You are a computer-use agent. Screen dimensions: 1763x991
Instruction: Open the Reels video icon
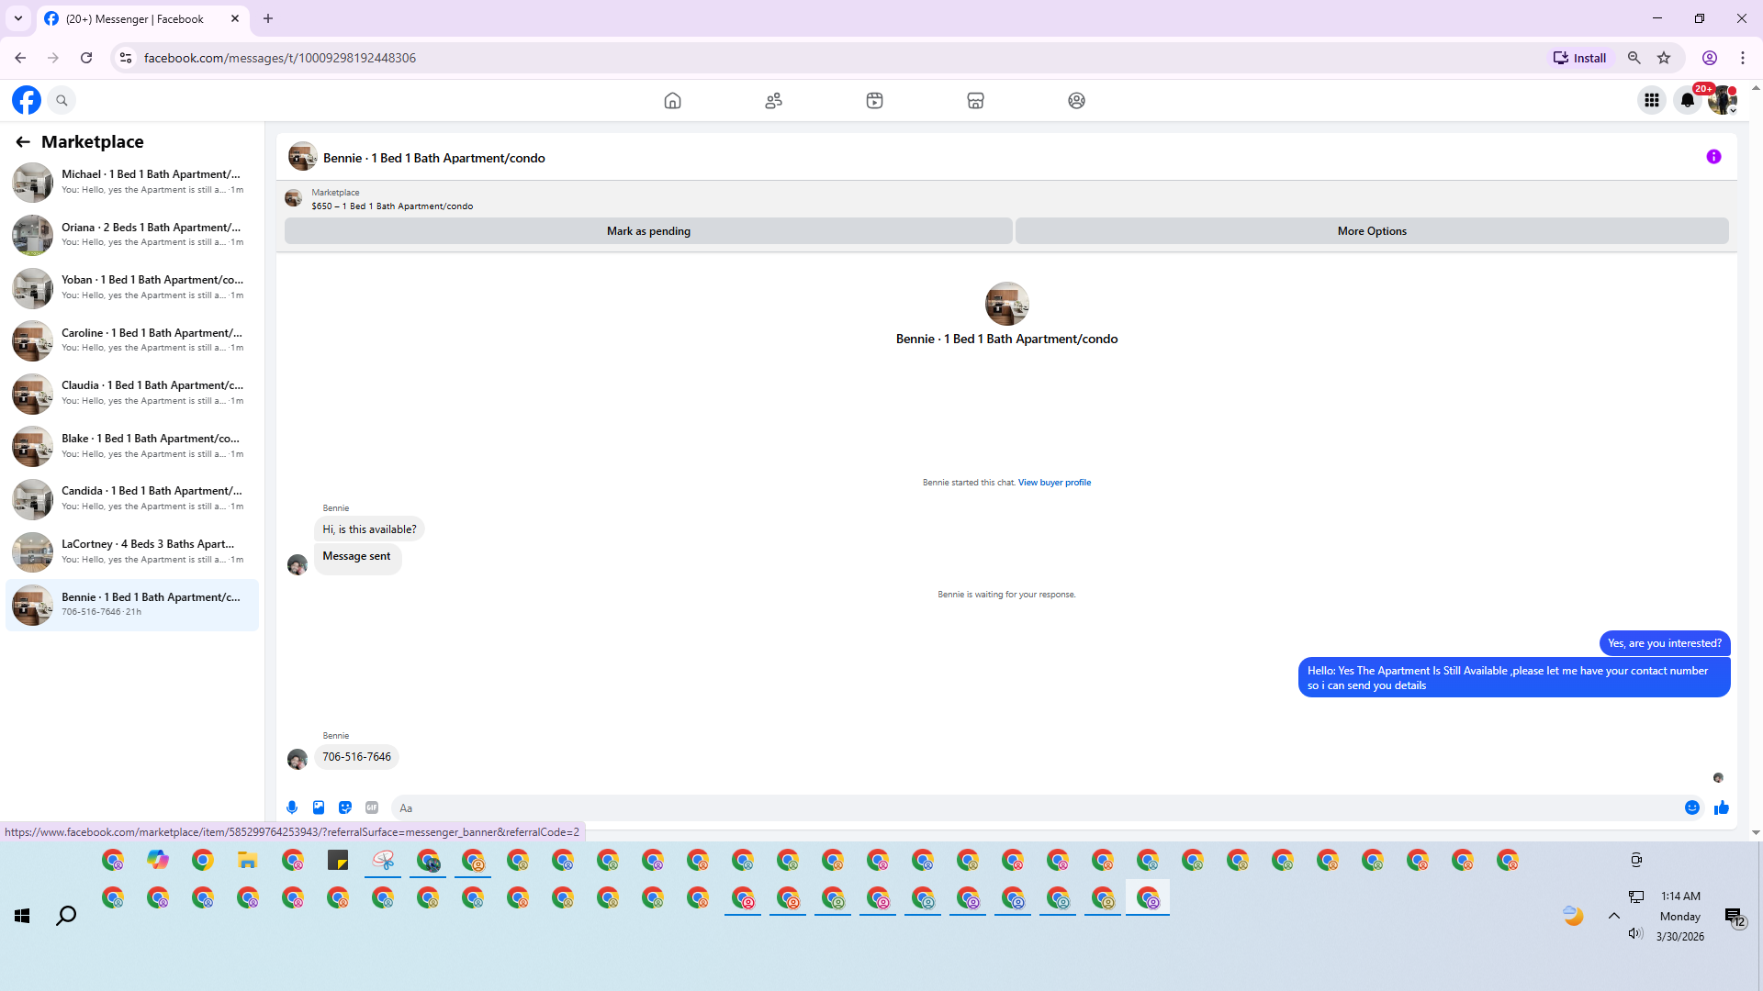pos(874,100)
